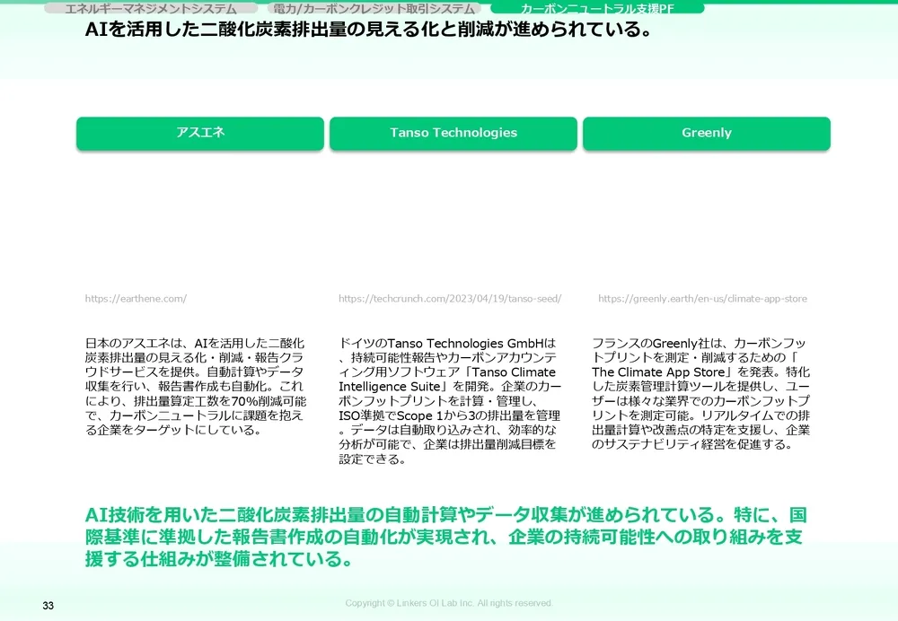
Task: Select the Linkers OI Lab copyright text
Action: pos(449,603)
